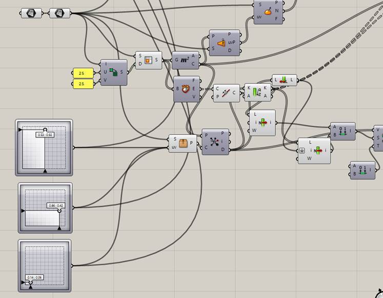383x298 pixels.
Task: Click MD slider knob showing 0.86 ; 0.42
Action: point(59,210)
